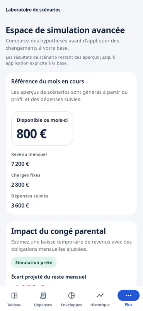Screen dimensions: 143x311
Task: Switch to the Dépenses tab label
Action: click(x=43, y=305)
